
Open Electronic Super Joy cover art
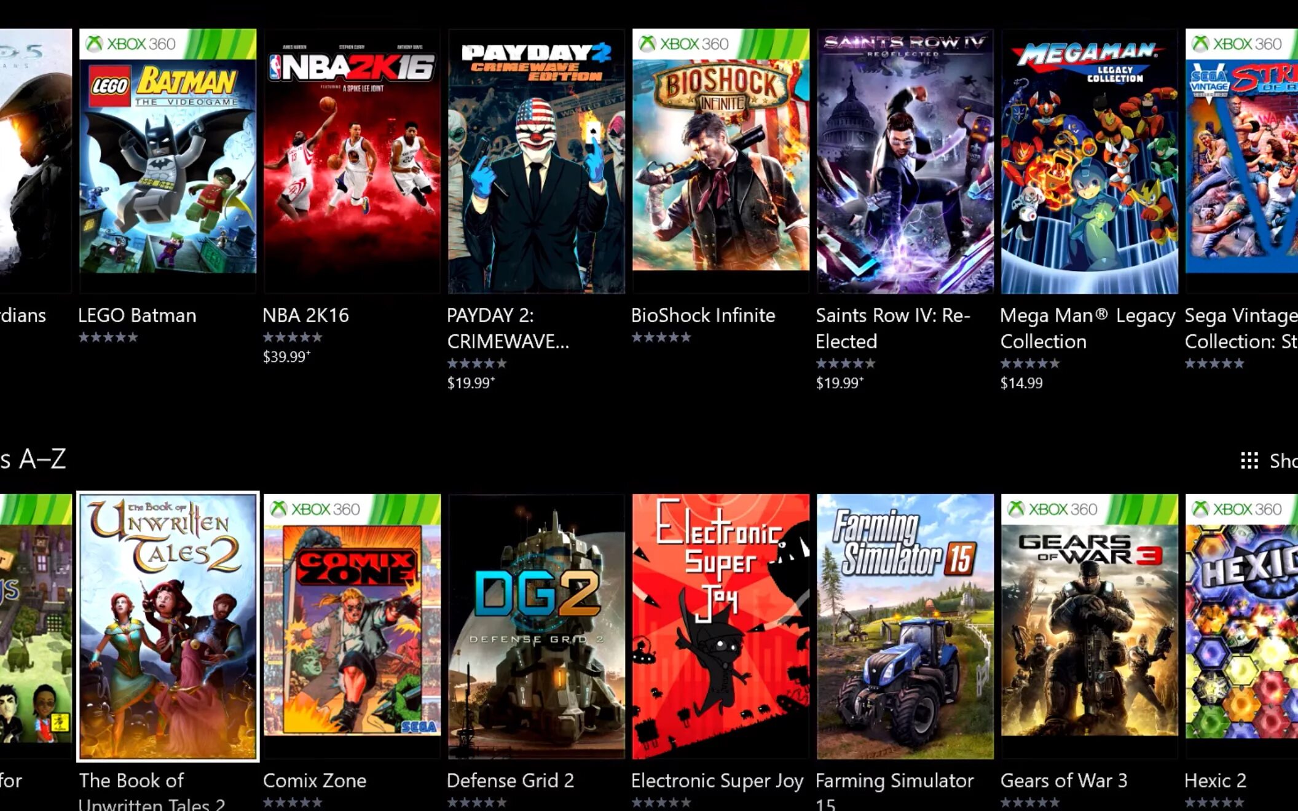[721, 627]
